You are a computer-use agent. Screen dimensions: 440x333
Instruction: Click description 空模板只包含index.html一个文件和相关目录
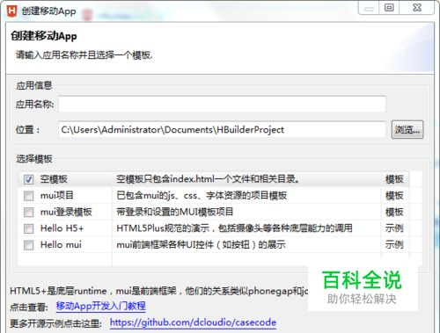click(208, 179)
